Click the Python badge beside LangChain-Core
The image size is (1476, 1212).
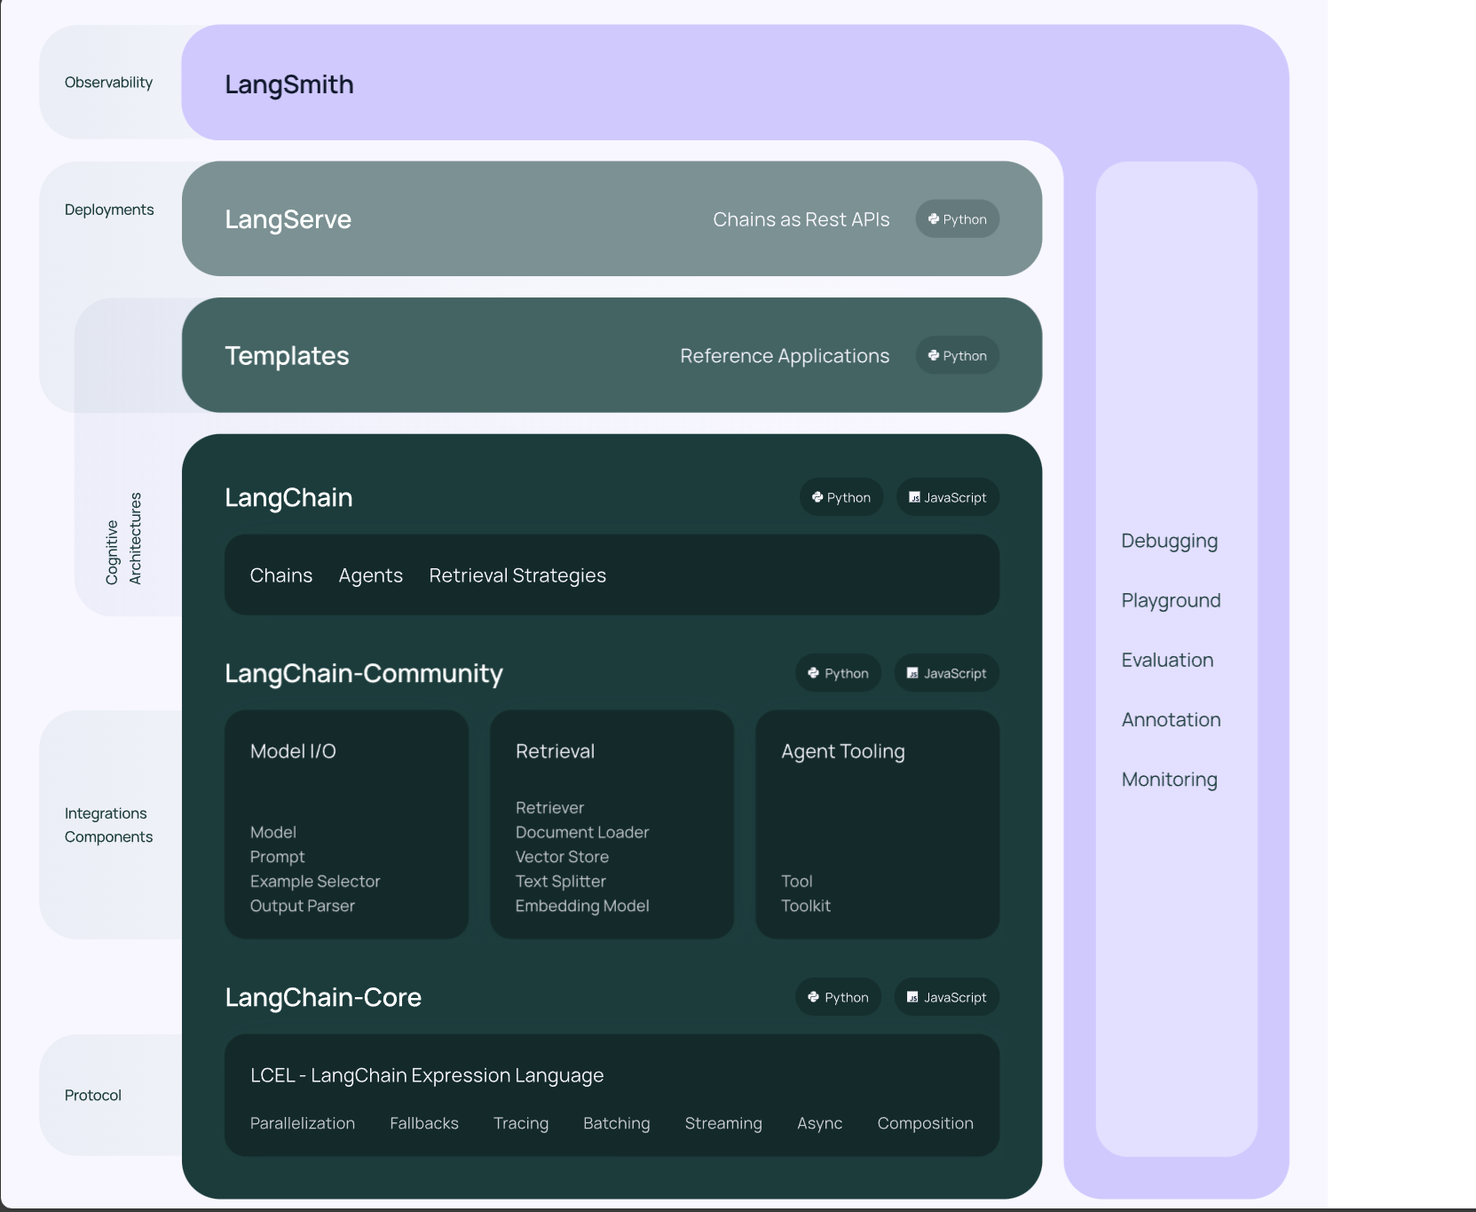tap(838, 997)
